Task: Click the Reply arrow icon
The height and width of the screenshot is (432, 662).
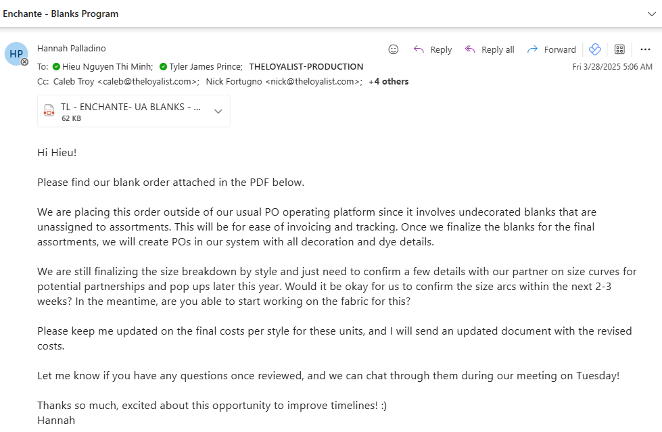Action: (419, 49)
